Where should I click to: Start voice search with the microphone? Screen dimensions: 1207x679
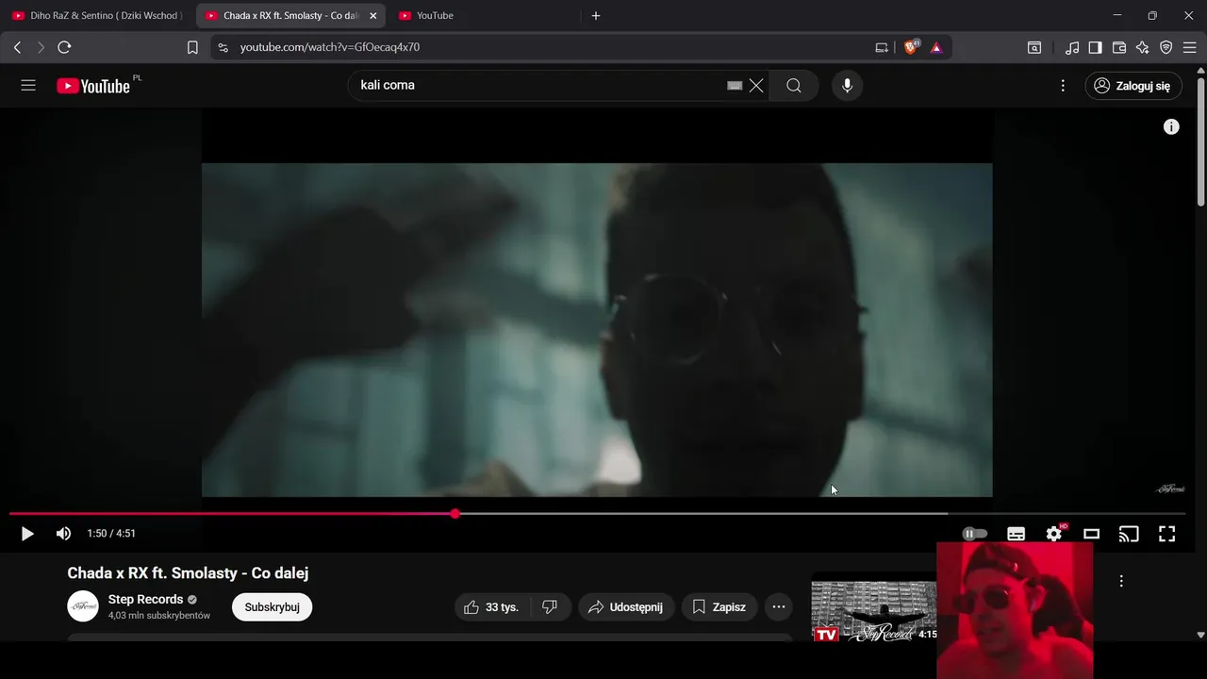tap(847, 86)
